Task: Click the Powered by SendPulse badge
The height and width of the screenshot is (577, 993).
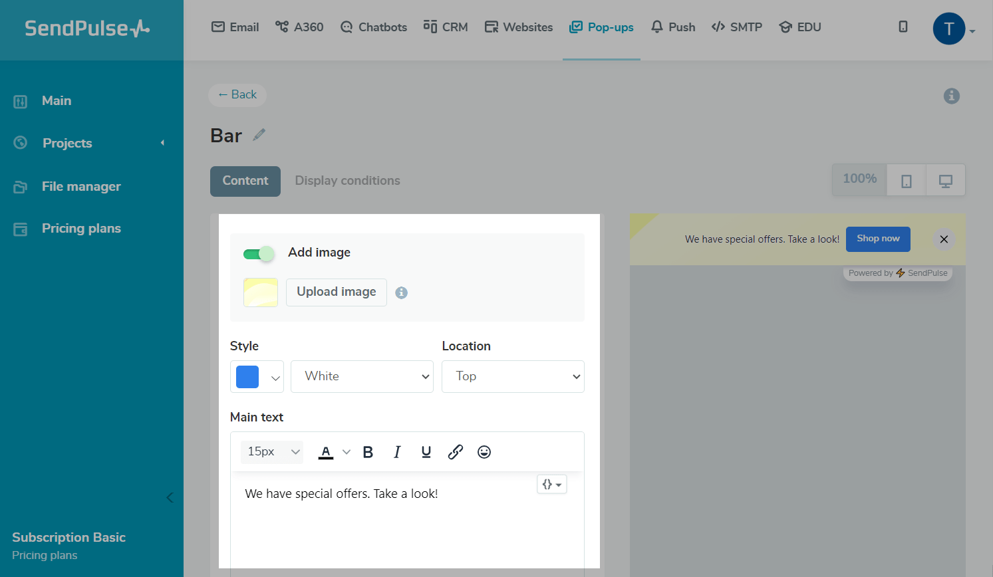Action: (898, 273)
